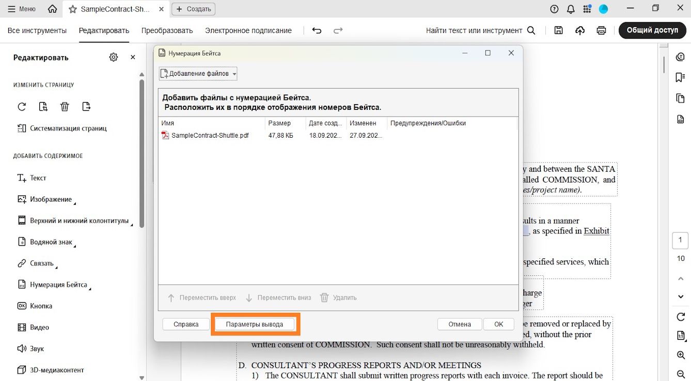Open Параметры вывода settings
This screenshot has height=381, width=691.
coord(255,324)
